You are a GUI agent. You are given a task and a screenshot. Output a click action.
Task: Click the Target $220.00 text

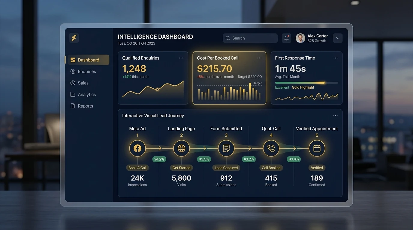[x=249, y=77]
